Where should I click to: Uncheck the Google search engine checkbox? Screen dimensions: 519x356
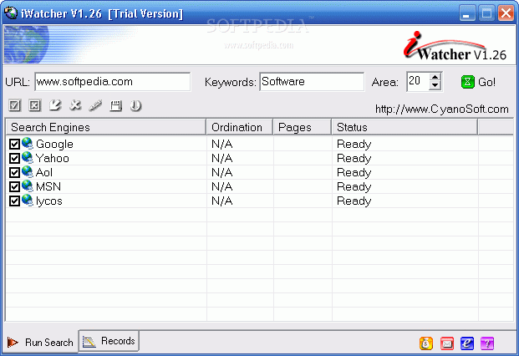14,145
